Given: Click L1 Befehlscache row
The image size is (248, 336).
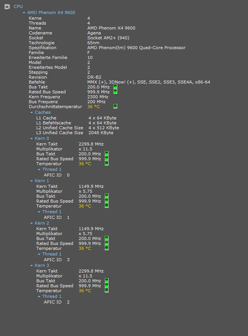Looking at the screenshot, I should tap(76, 123).
